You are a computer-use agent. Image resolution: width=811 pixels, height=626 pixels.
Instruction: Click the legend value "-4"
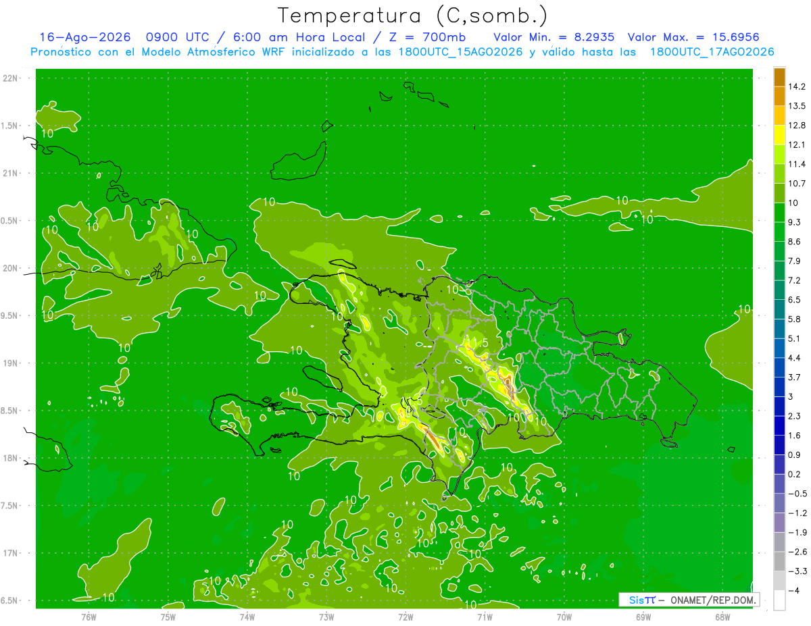pos(794,590)
